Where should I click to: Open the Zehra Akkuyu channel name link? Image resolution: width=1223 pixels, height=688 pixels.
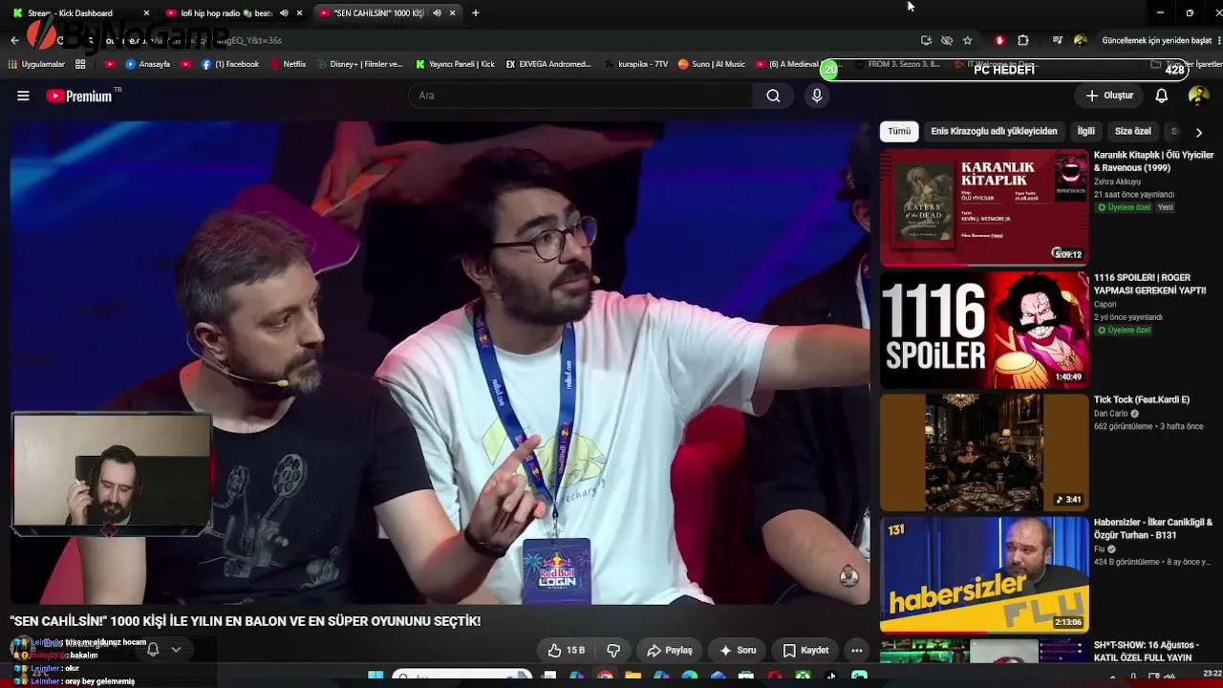(x=1118, y=182)
